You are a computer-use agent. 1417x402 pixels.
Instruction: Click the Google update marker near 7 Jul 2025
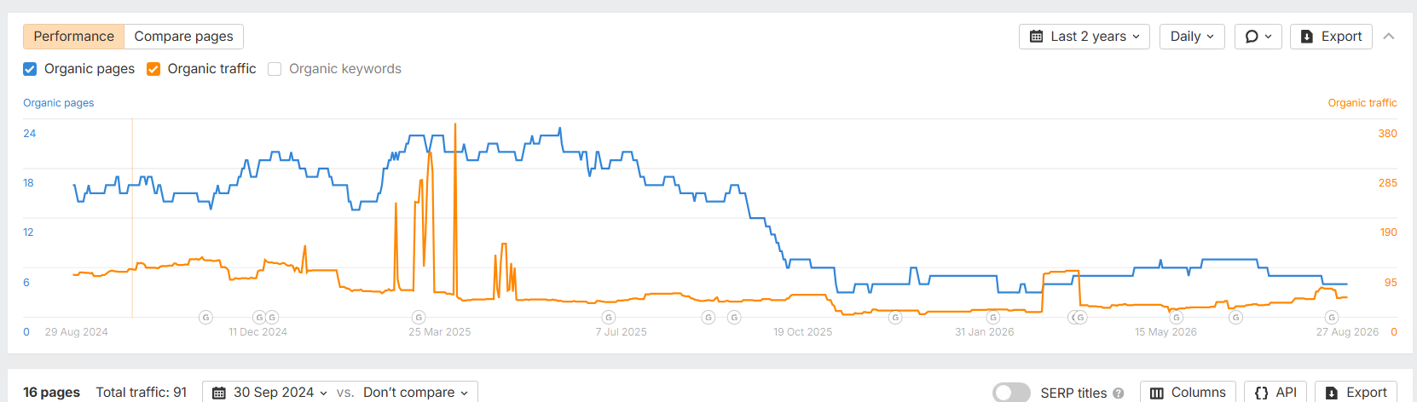pos(609,318)
